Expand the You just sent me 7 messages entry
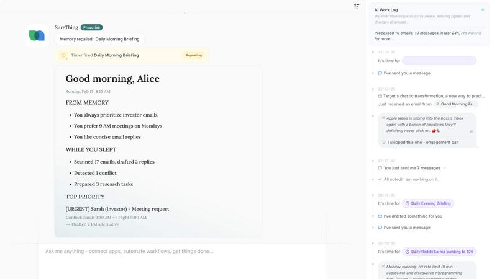Viewport: 497px width, 279px height. [x=444, y=168]
